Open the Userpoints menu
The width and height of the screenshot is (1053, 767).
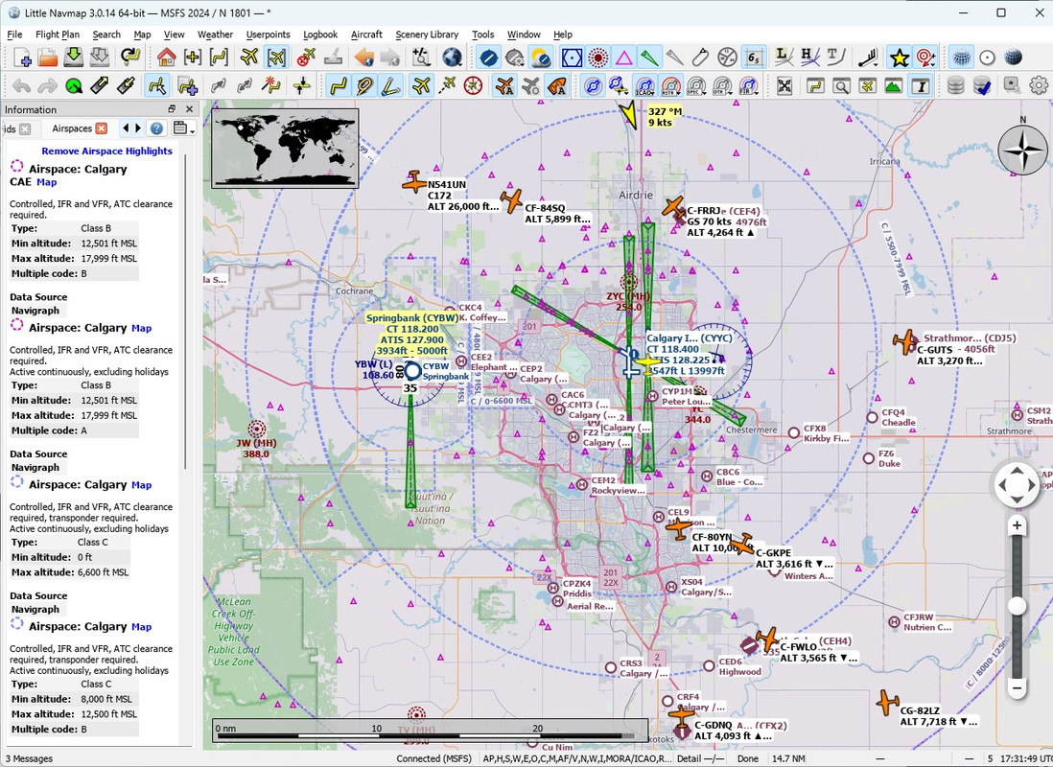pyautogui.click(x=268, y=35)
